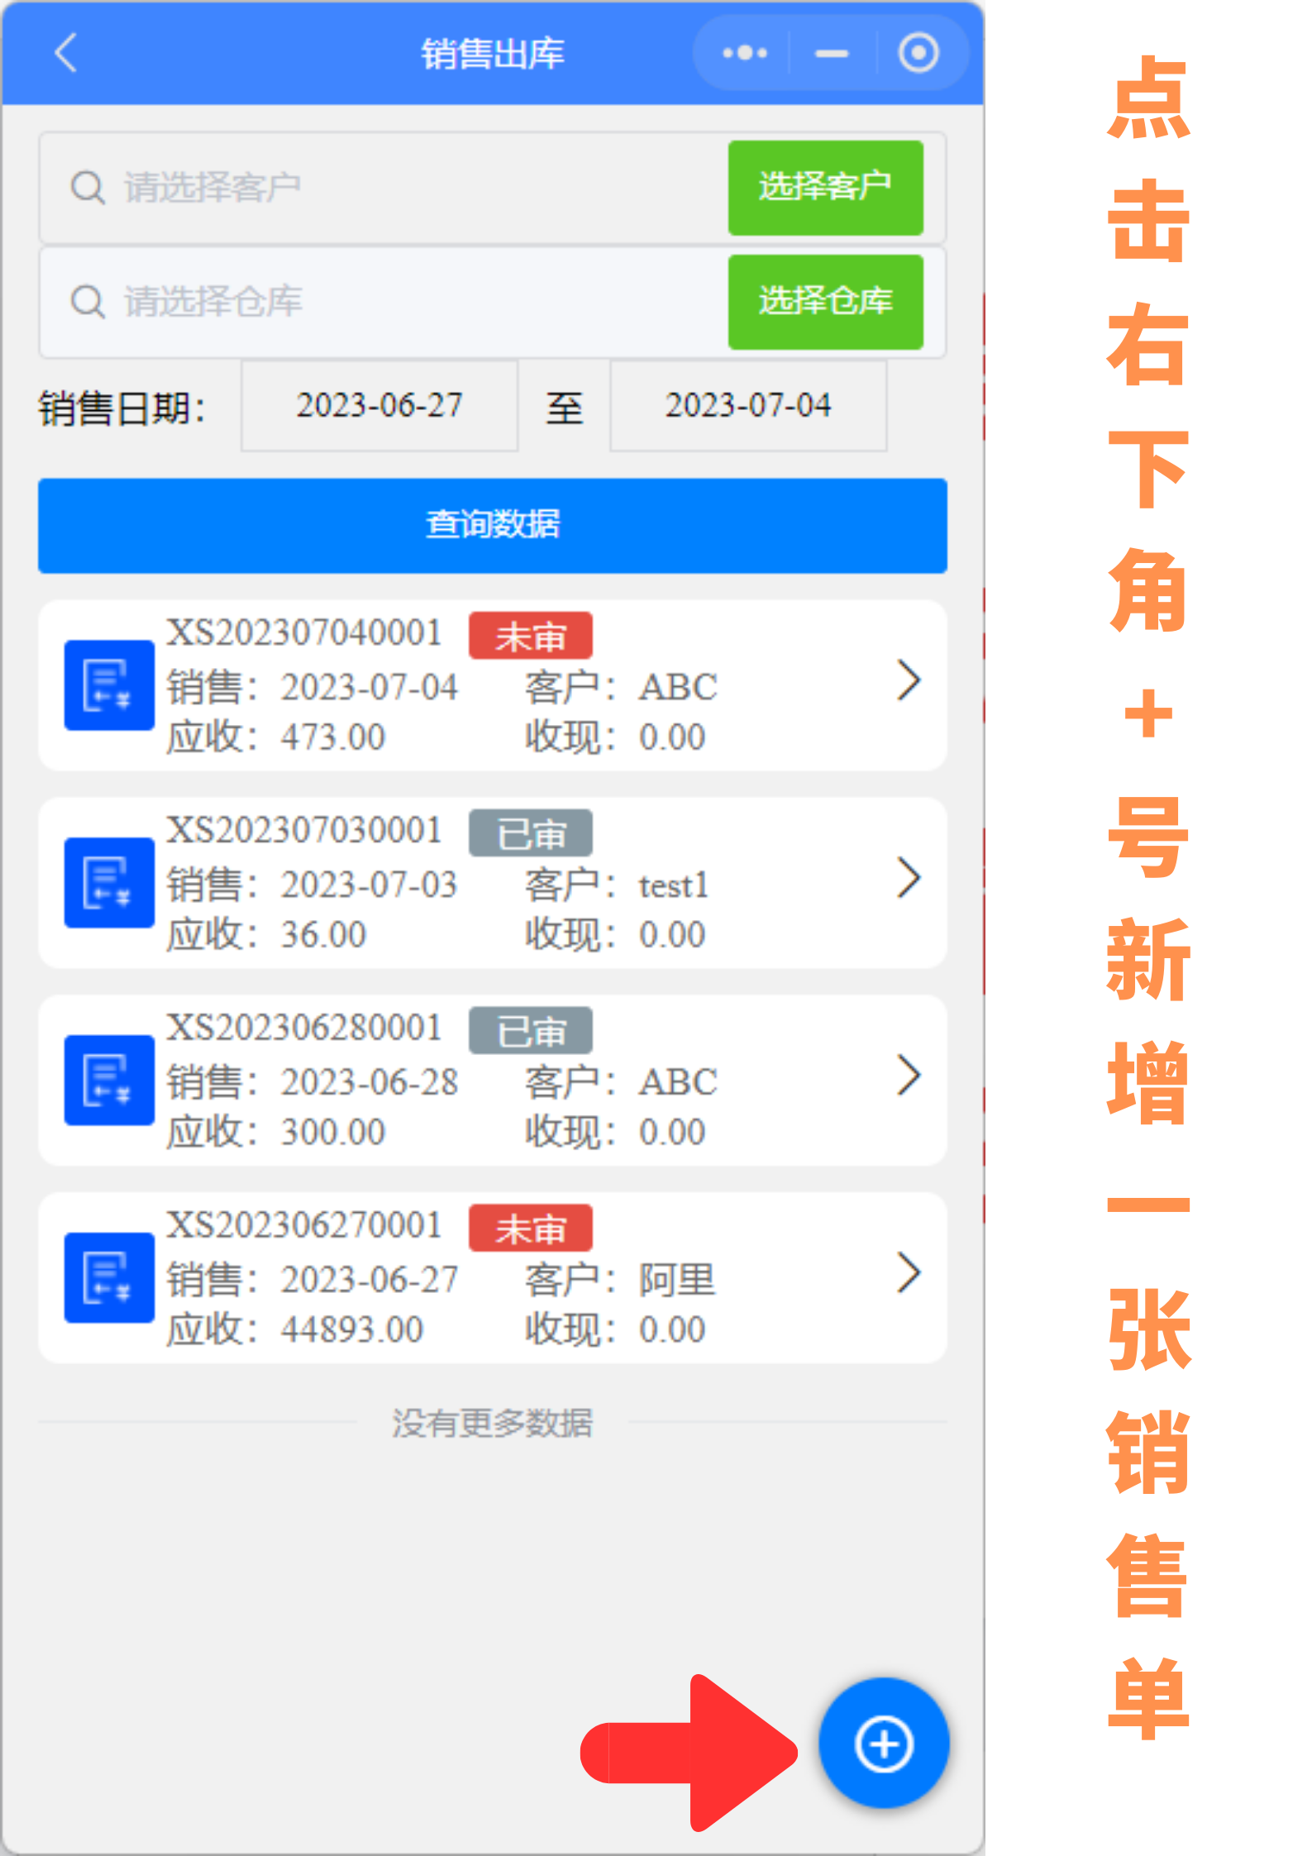
Task: Click the 已审 tag on XS202307030001
Action: pos(531,833)
